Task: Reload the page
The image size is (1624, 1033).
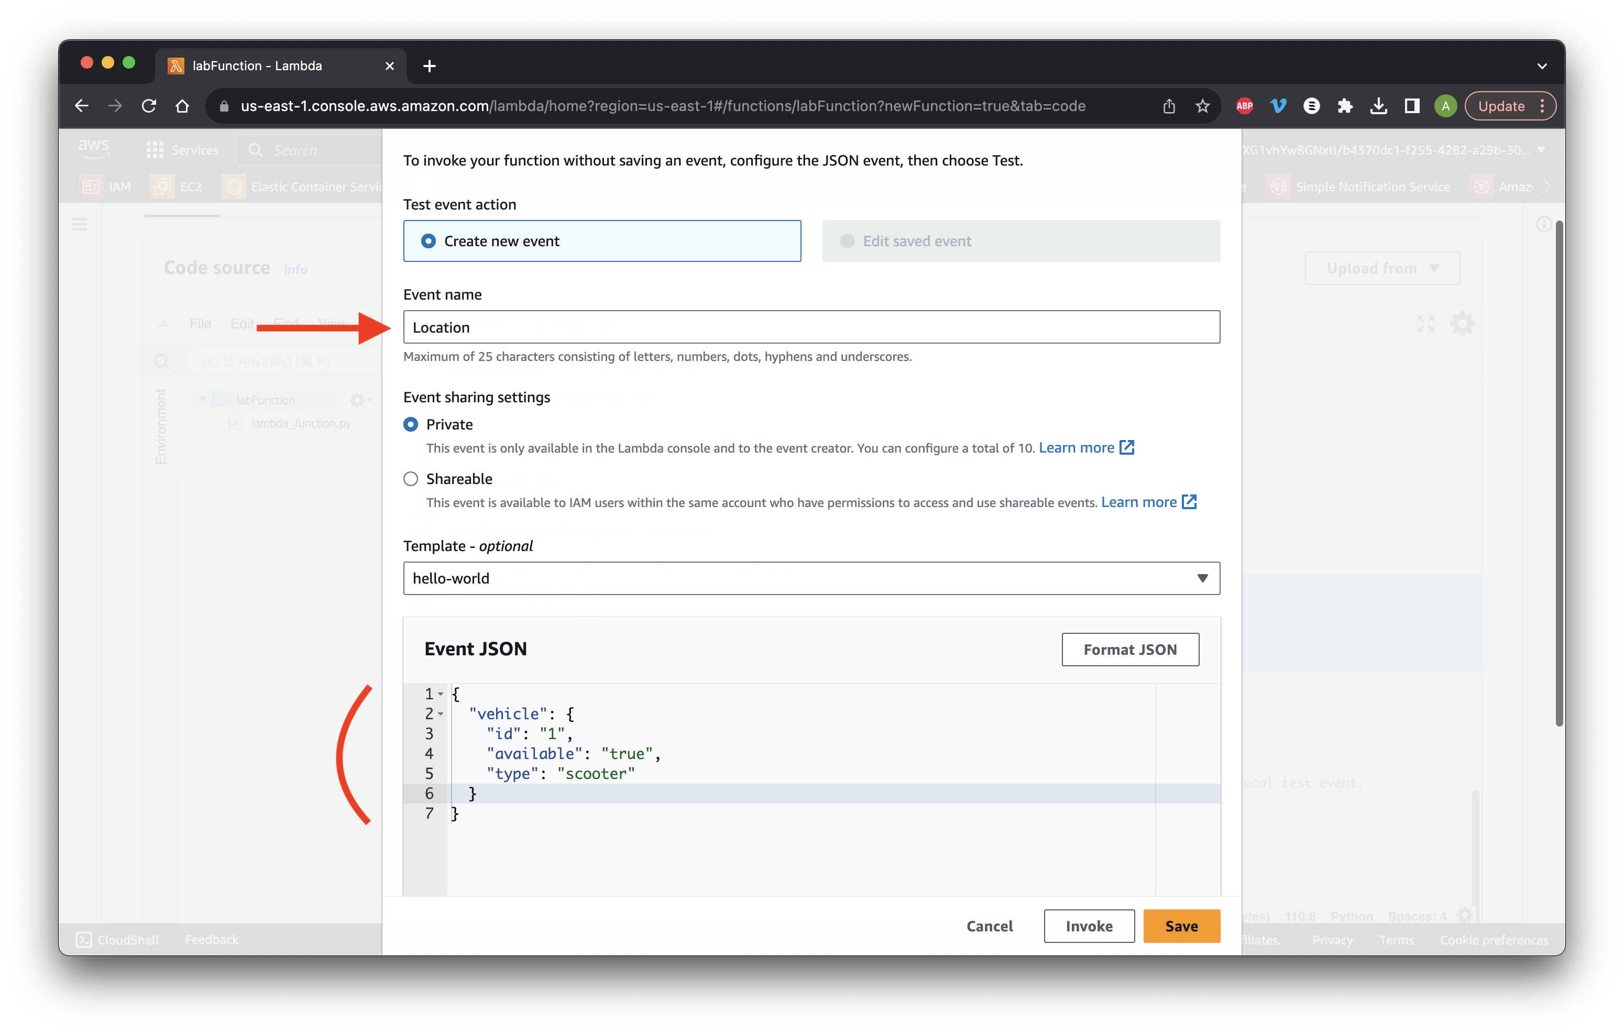Action: (x=149, y=106)
